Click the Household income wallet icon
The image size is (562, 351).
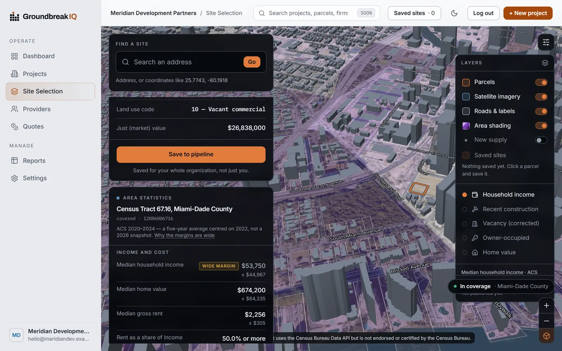click(475, 194)
